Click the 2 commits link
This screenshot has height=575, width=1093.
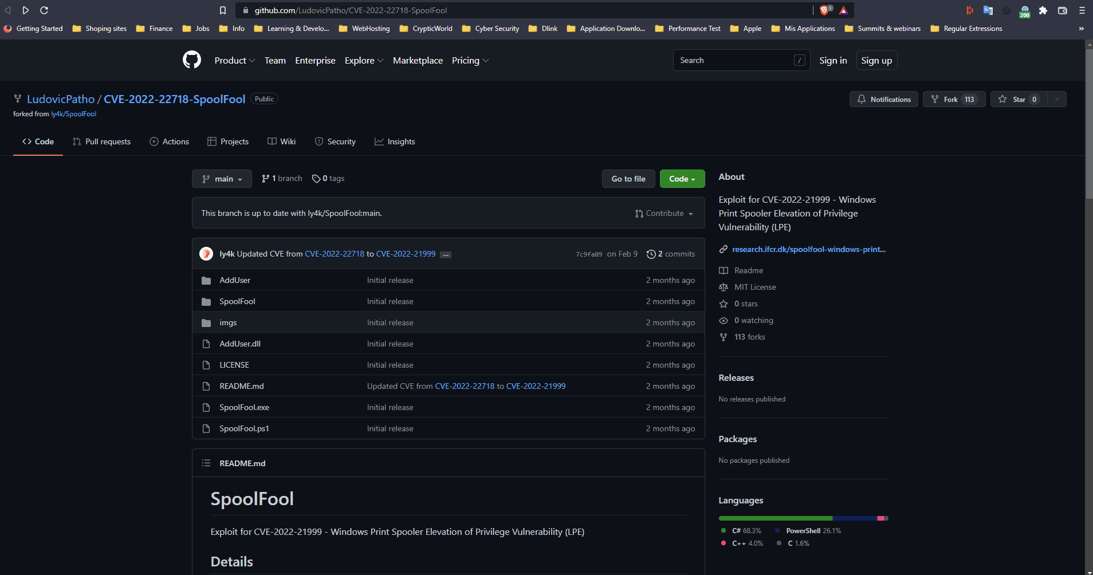[x=671, y=254]
